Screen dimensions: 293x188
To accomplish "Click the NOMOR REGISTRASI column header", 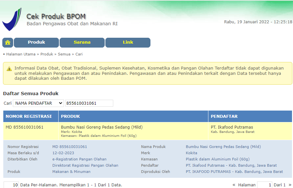I will 31,116.
